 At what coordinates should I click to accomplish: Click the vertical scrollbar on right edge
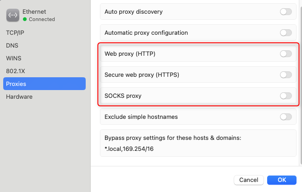pyautogui.click(x=301, y=85)
